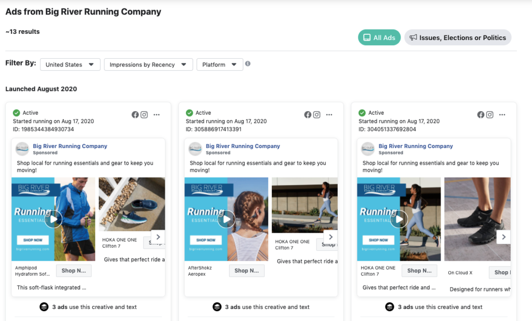Open more options for ad ID 304051337692804
The image size is (532, 321).
point(502,115)
